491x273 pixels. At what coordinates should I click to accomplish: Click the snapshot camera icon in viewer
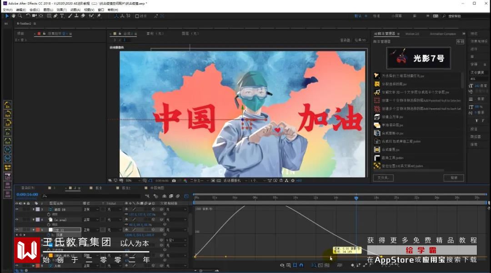(174, 181)
